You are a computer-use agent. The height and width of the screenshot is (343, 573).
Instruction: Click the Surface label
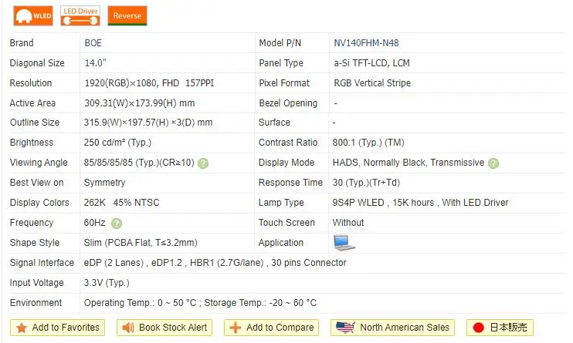(x=274, y=123)
